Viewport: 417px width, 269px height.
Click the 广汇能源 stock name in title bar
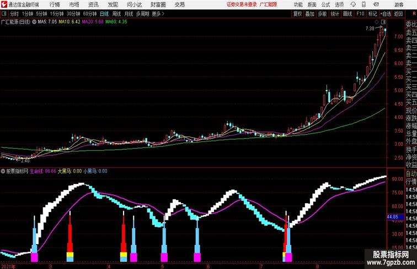[x=268, y=4]
